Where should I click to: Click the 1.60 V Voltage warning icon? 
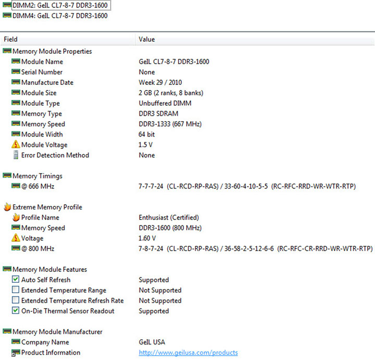(16, 237)
